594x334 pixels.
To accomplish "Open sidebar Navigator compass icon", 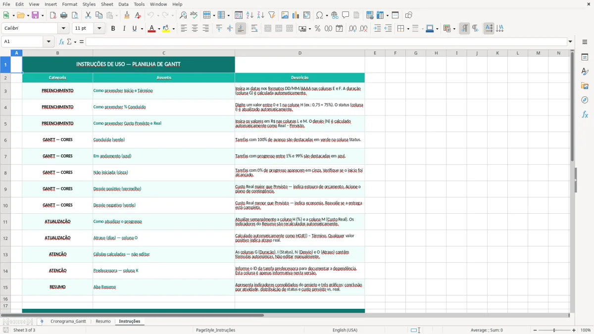I will click(585, 100).
